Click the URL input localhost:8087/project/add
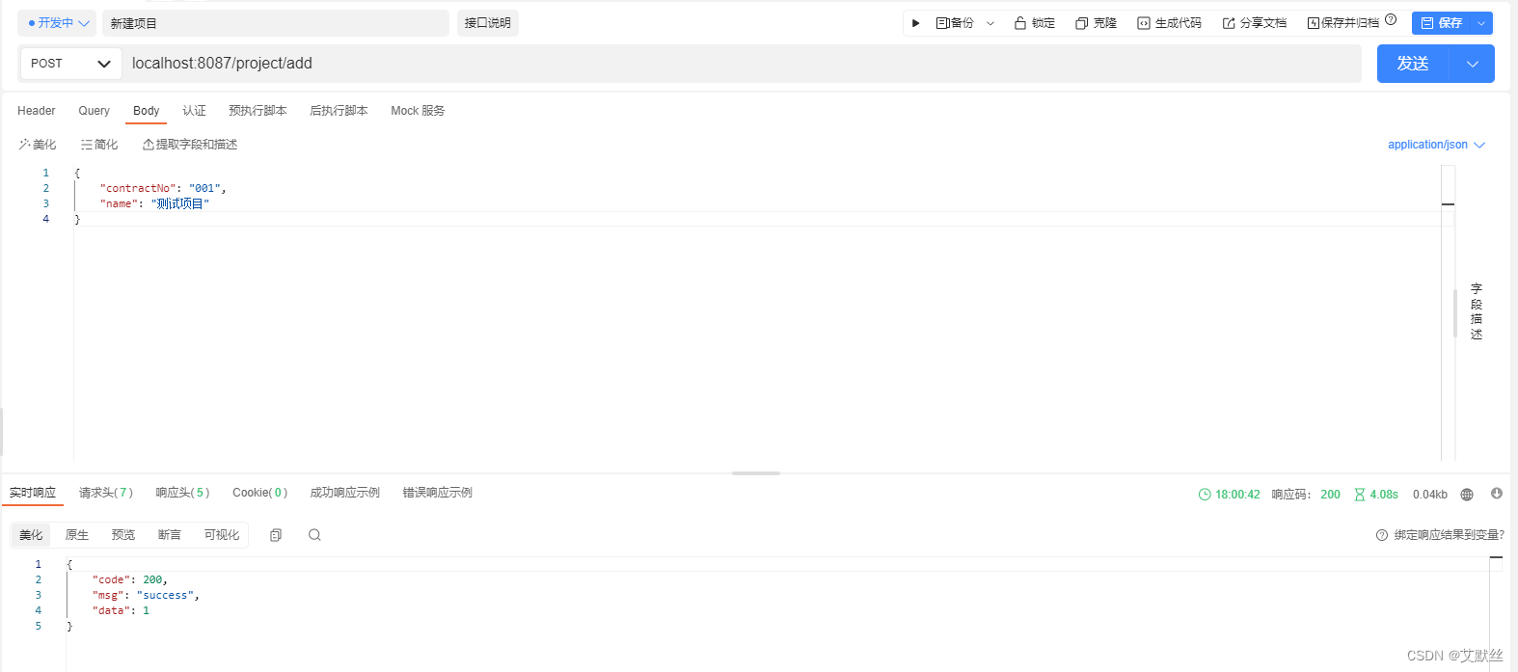1518x672 pixels. point(742,64)
